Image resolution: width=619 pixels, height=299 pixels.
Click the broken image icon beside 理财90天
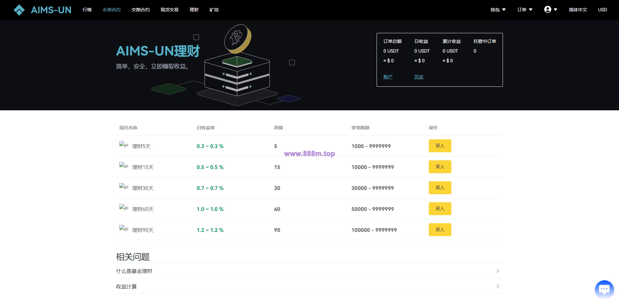click(123, 228)
